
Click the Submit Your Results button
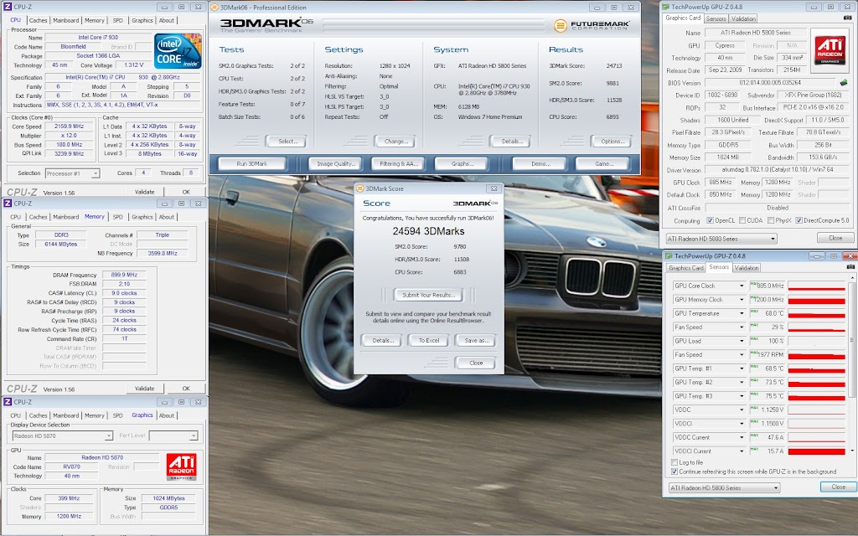coord(428,295)
